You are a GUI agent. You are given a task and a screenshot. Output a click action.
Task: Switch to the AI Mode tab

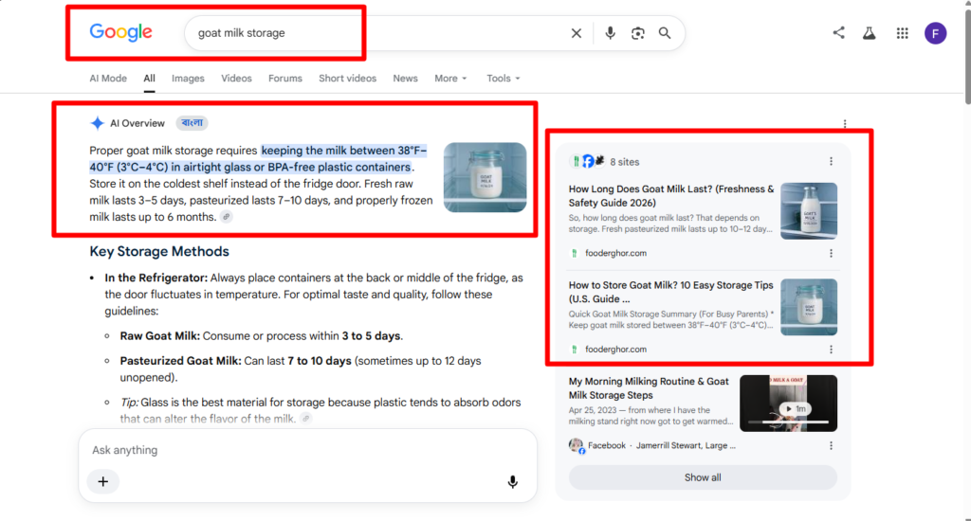tap(108, 79)
